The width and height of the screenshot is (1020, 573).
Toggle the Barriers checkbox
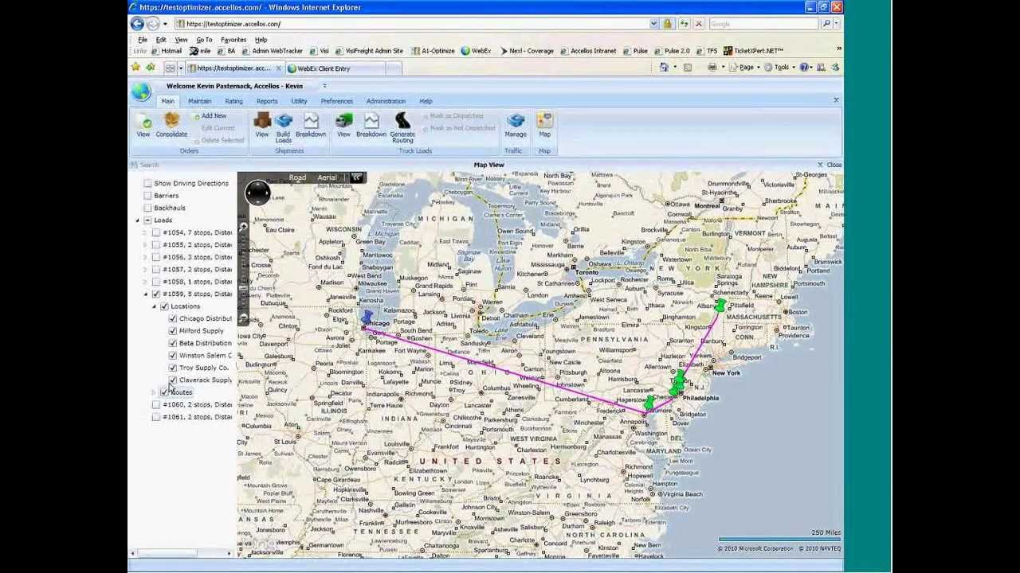[x=147, y=195]
